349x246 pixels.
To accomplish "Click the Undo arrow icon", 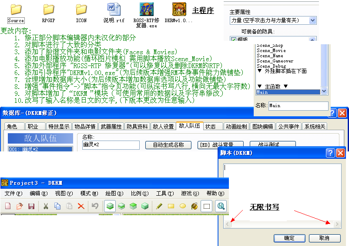I will click(x=95, y=206).
